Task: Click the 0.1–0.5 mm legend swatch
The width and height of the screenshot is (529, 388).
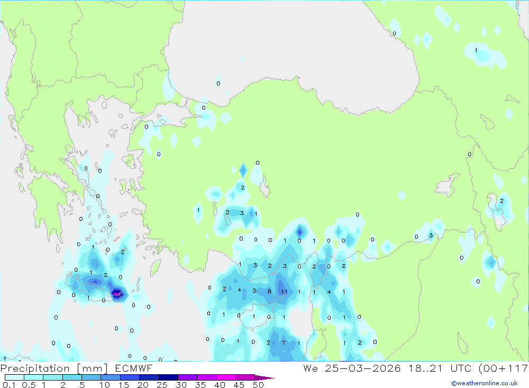Action: [14, 377]
